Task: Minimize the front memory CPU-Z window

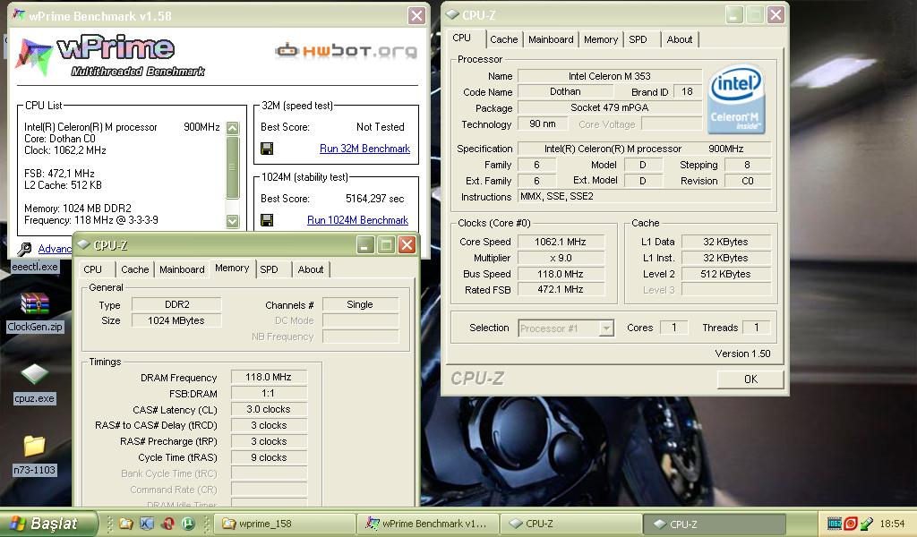Action: coord(366,245)
